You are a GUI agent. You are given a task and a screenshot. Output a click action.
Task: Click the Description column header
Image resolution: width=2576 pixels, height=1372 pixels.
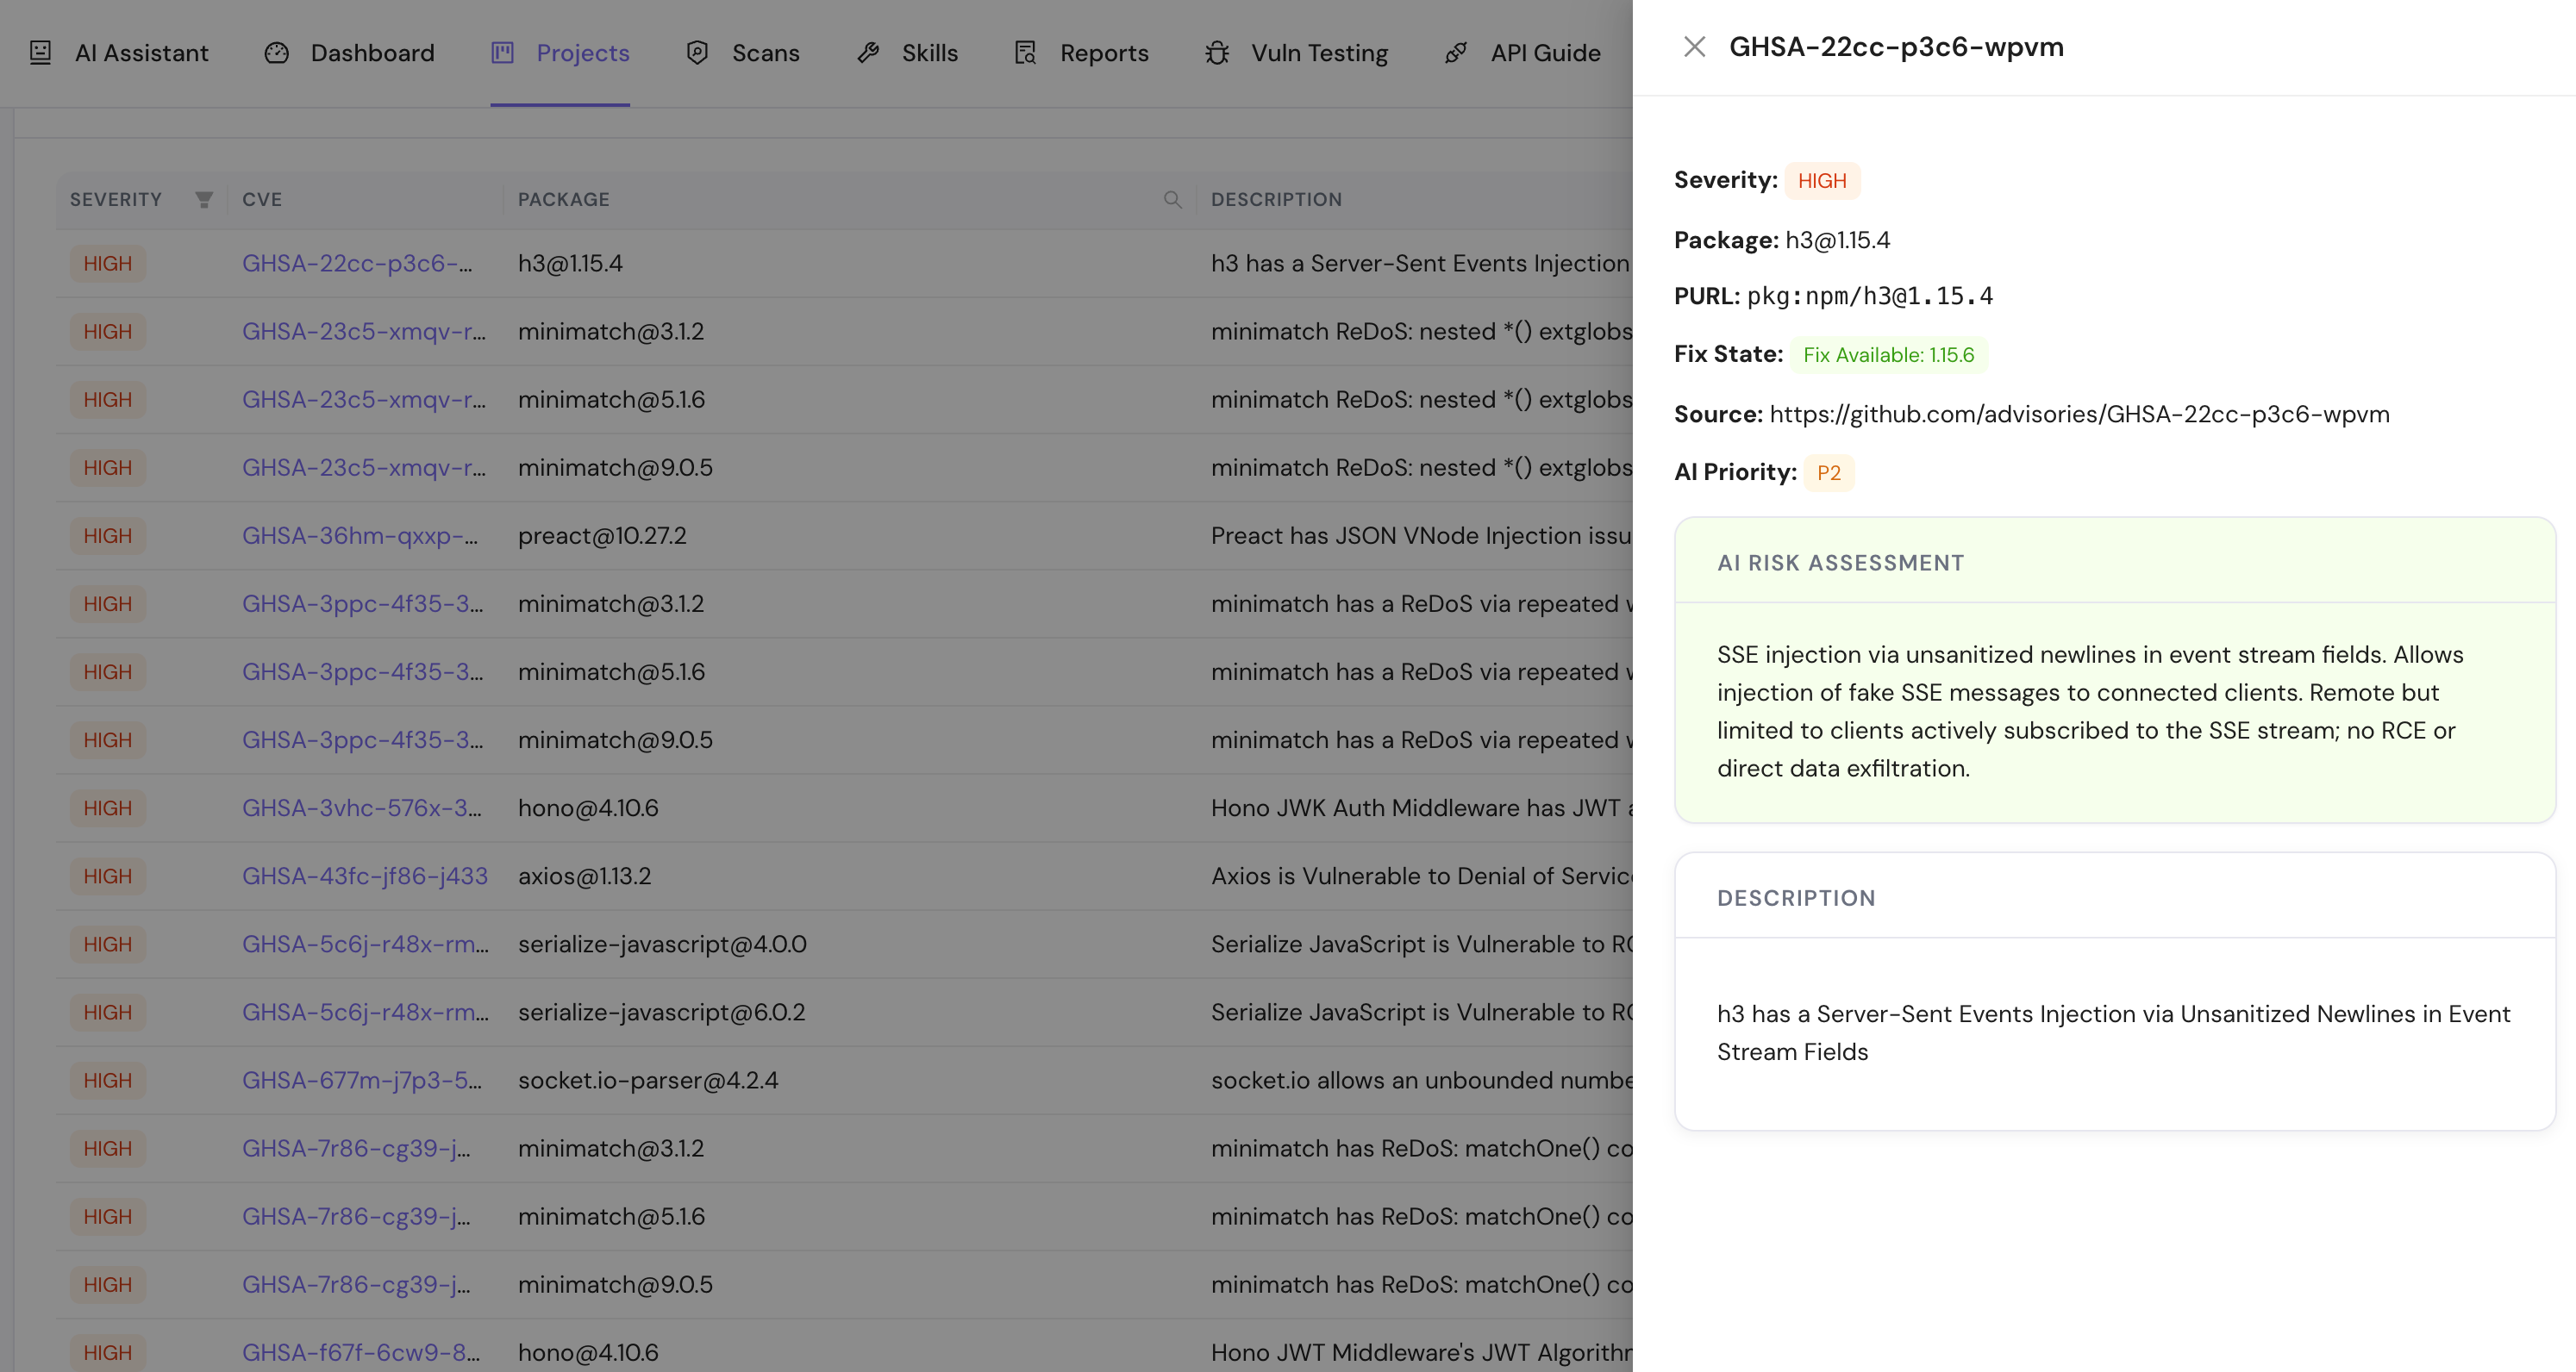1276,200
